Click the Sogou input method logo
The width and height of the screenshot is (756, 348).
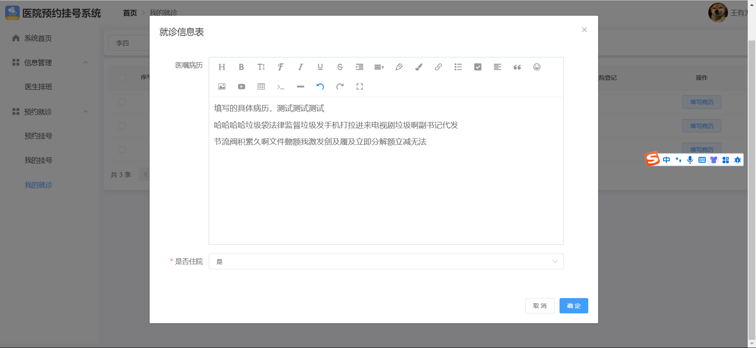[652, 159]
